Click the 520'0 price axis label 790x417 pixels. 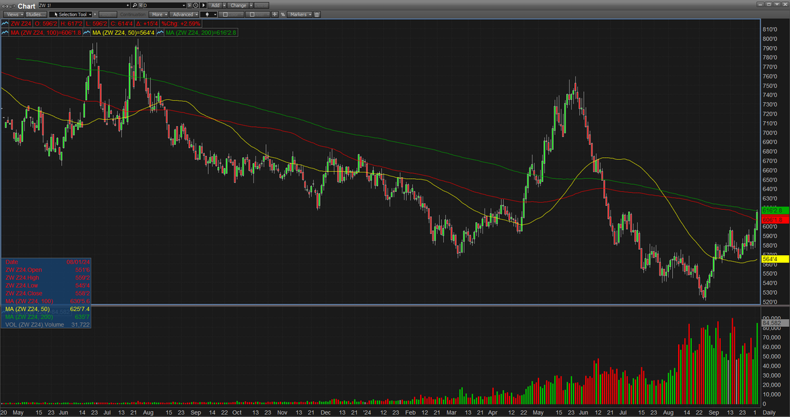770,302
